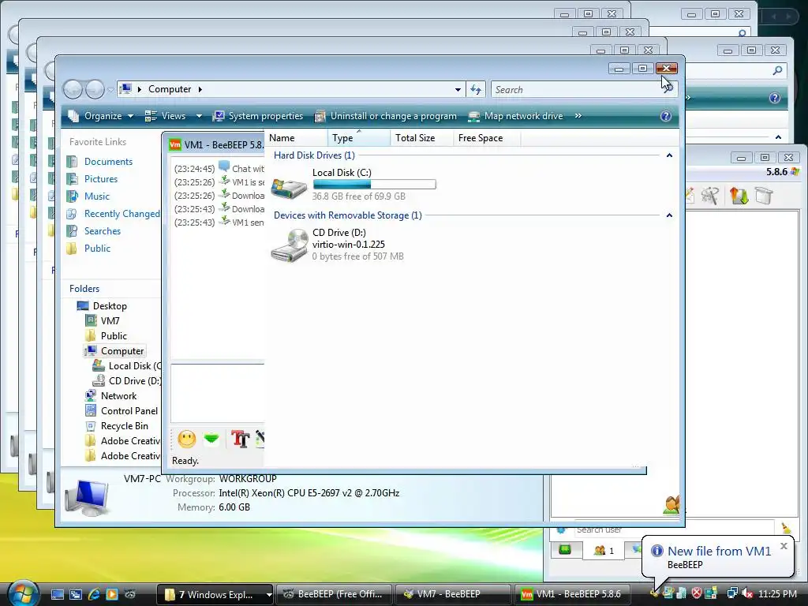
Task: Click the tools icon in BeeBEEP toolbar
Action: pos(711,196)
